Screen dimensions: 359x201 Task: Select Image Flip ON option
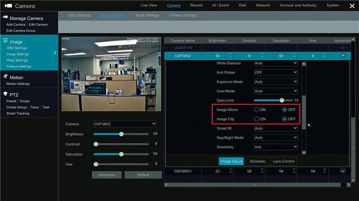click(x=257, y=119)
